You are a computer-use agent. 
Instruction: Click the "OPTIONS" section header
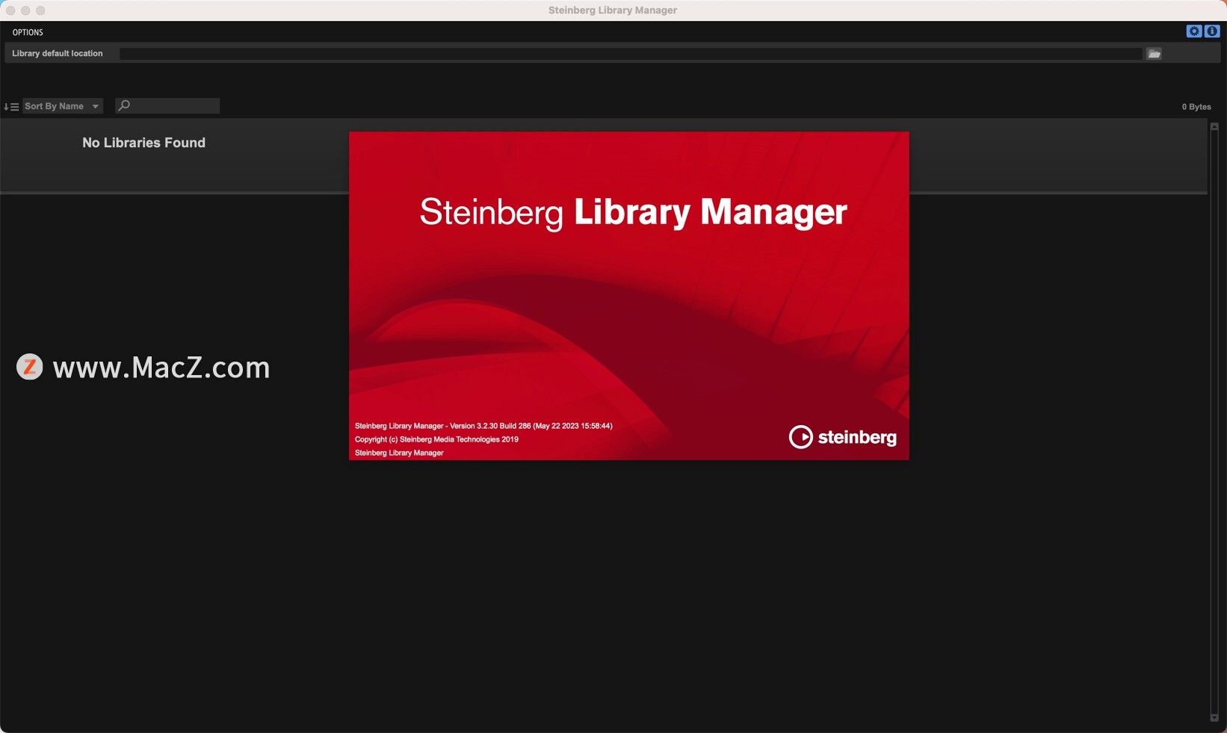pos(28,32)
